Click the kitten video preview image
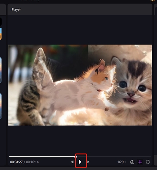Screen dimensions: 157x170 tap(80, 85)
